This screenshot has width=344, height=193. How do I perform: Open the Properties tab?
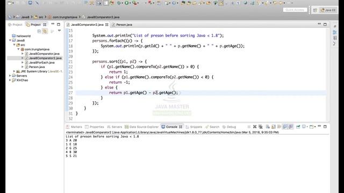pos(95,127)
